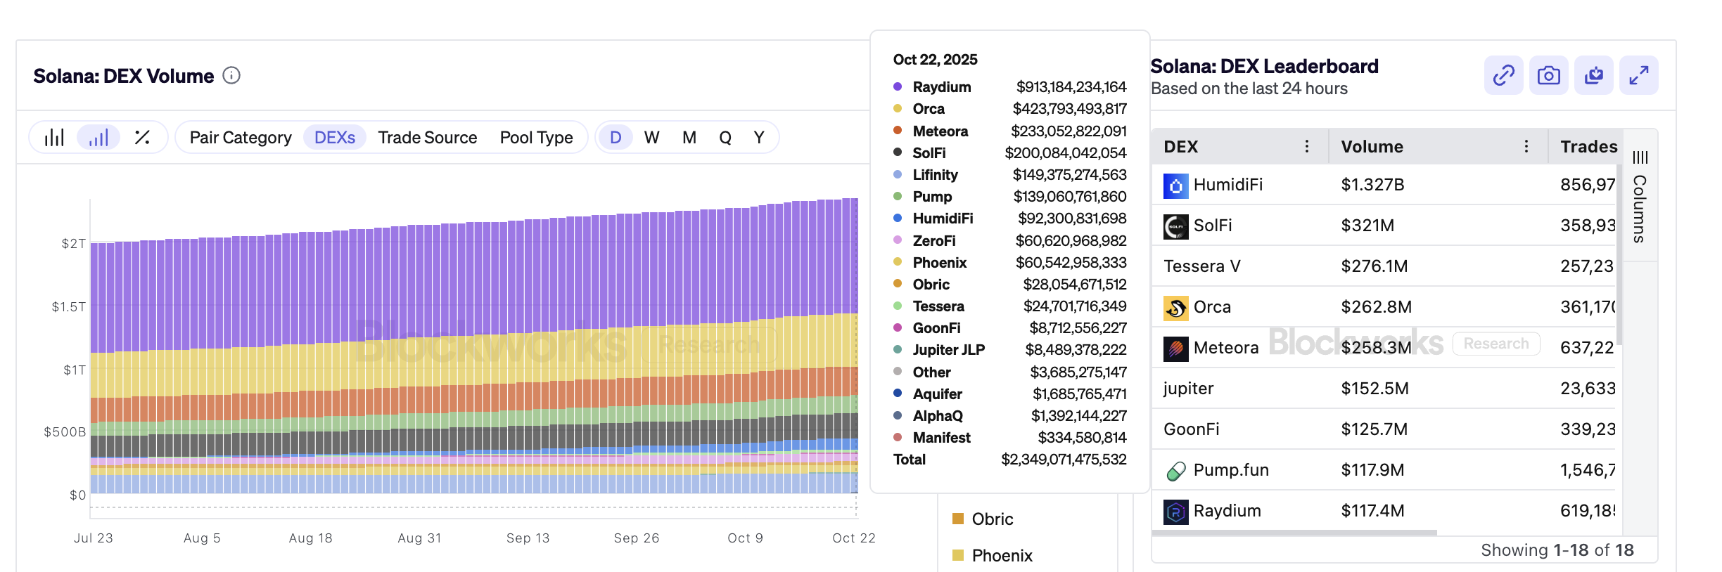The width and height of the screenshot is (1722, 572).
Task: Switch to monthly interval M
Action: click(689, 137)
